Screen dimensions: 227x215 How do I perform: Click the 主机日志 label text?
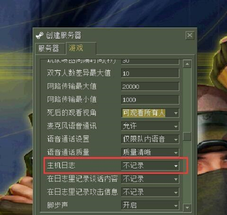pyautogui.click(x=61, y=166)
